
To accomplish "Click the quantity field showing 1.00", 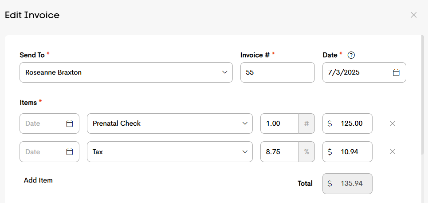I will (279, 123).
